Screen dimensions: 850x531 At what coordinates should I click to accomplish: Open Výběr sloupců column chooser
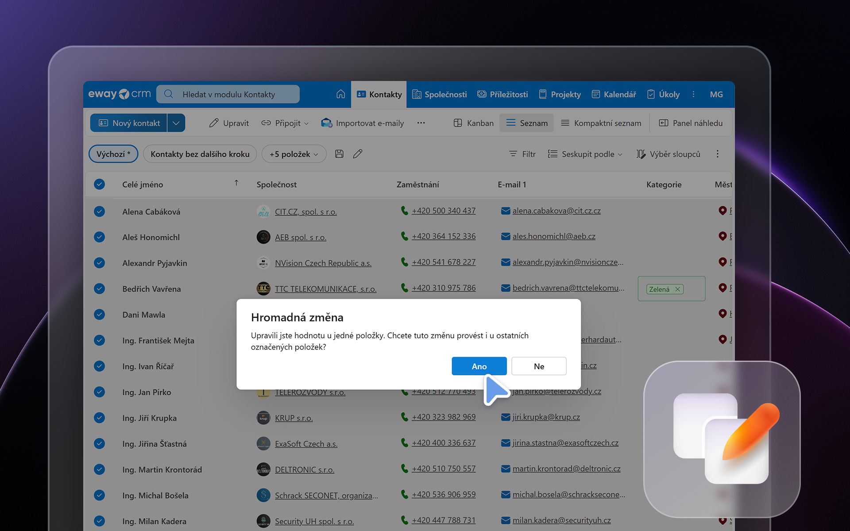click(x=668, y=154)
